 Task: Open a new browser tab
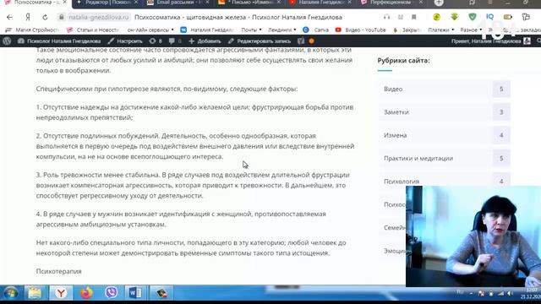coord(439,3)
